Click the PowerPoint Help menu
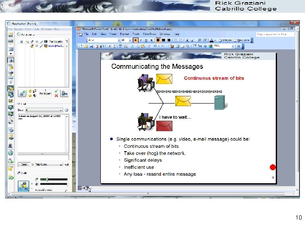The width and height of the screenshot is (305, 228). click(x=177, y=34)
